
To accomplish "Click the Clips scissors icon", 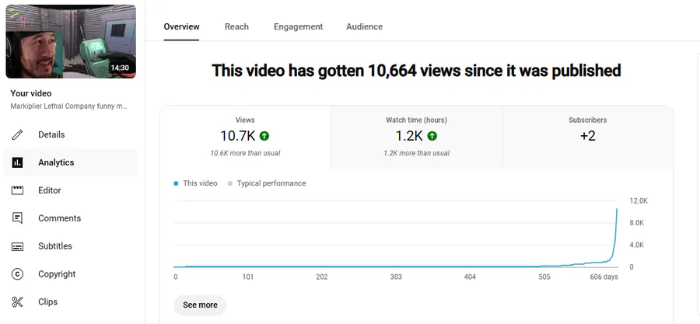I will click(x=17, y=302).
